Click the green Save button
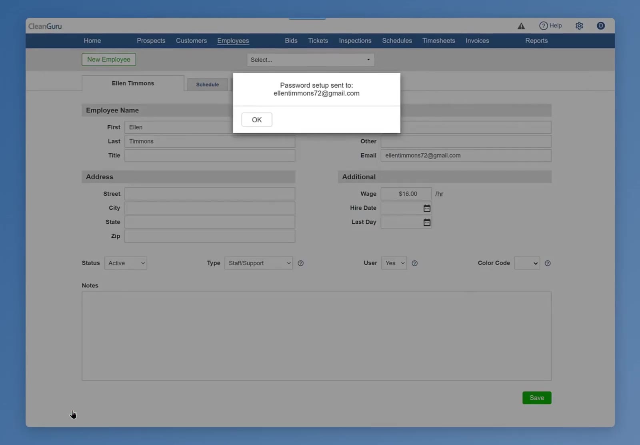Viewport: 640px width, 445px height. click(537, 398)
